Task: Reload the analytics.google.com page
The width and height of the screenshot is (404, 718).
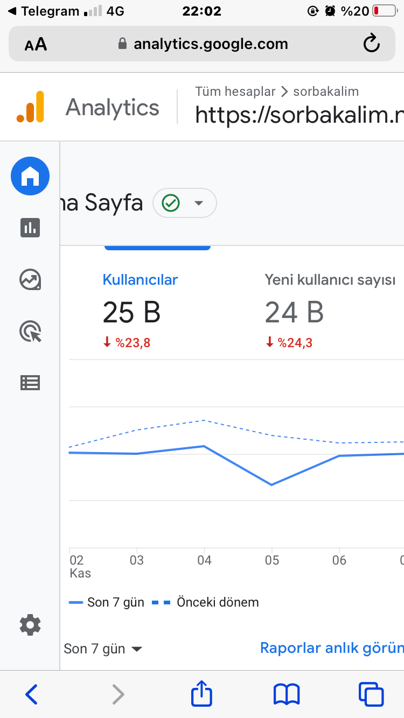Action: pos(372,44)
